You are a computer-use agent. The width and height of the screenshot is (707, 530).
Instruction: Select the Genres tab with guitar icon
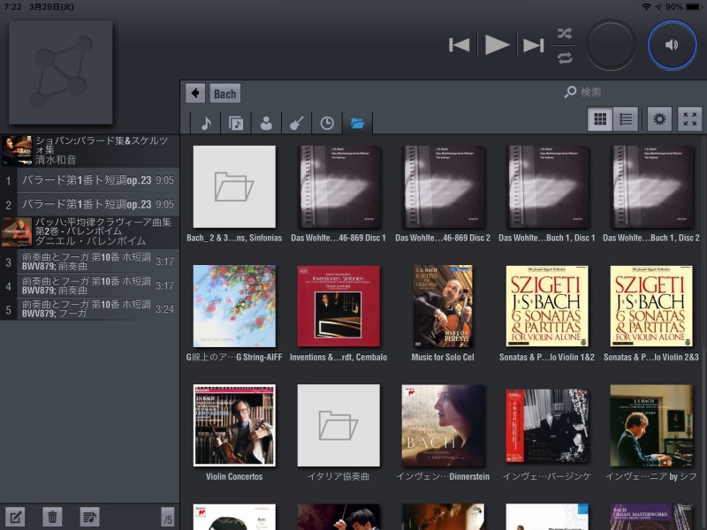tap(297, 123)
